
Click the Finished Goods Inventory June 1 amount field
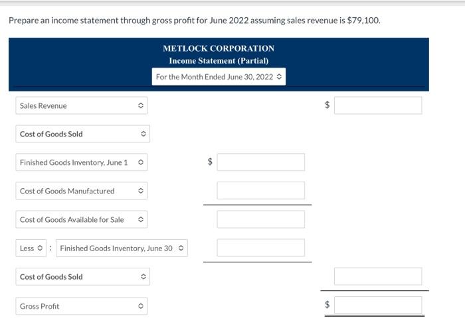tap(260, 162)
